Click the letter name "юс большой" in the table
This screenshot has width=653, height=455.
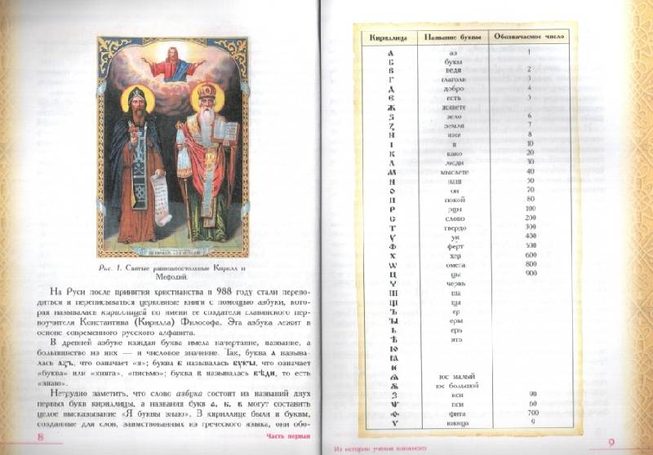coord(457,386)
